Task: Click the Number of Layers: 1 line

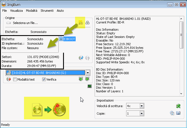Action: 110,91
